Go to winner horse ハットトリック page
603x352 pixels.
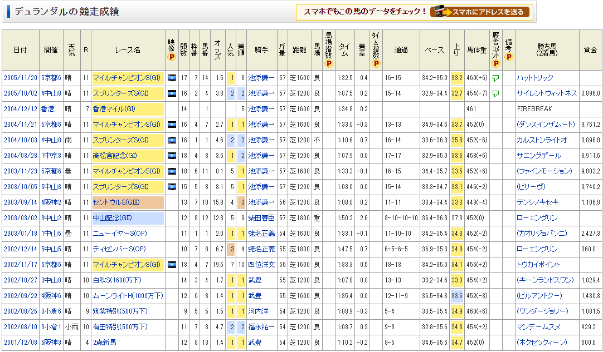[534, 78]
